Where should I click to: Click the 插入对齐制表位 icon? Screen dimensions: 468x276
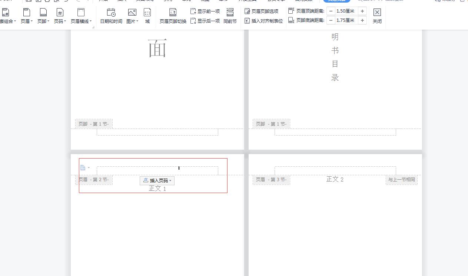(x=263, y=21)
